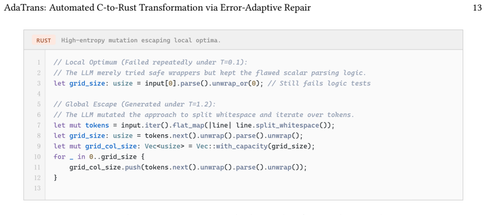Click line number 7 in the gutter
The width and height of the screenshot is (485, 215).
click(38, 125)
